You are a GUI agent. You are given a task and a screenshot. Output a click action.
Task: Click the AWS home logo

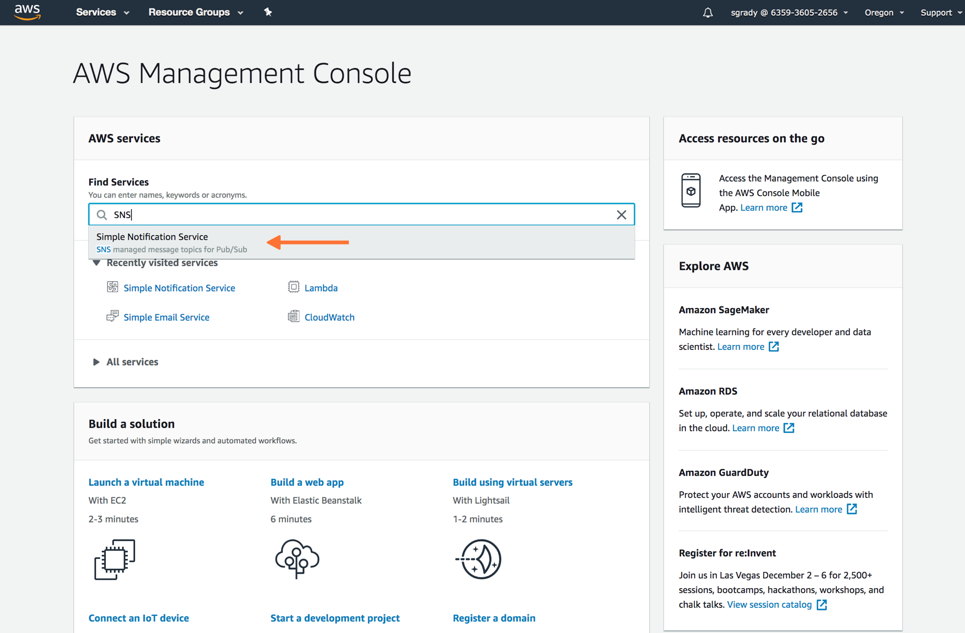27,12
